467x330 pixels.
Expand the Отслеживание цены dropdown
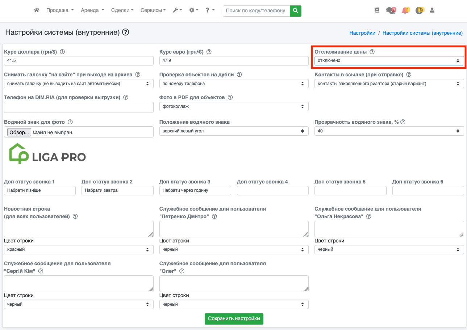389,61
